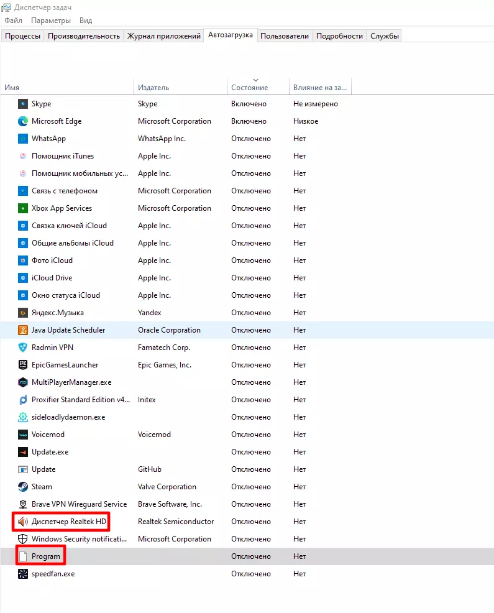
Task: Switch to the Процессы tab
Action: pyautogui.click(x=22, y=36)
